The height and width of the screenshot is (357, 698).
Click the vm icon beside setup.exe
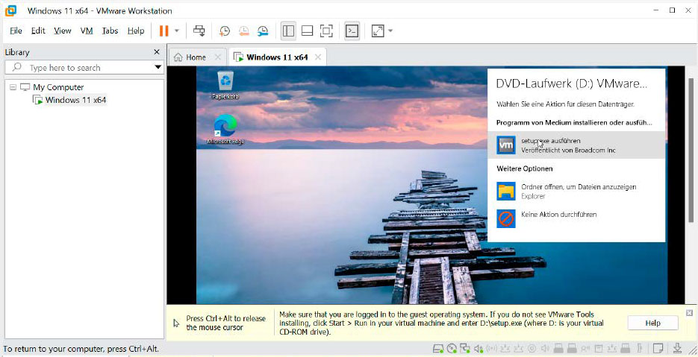(506, 145)
